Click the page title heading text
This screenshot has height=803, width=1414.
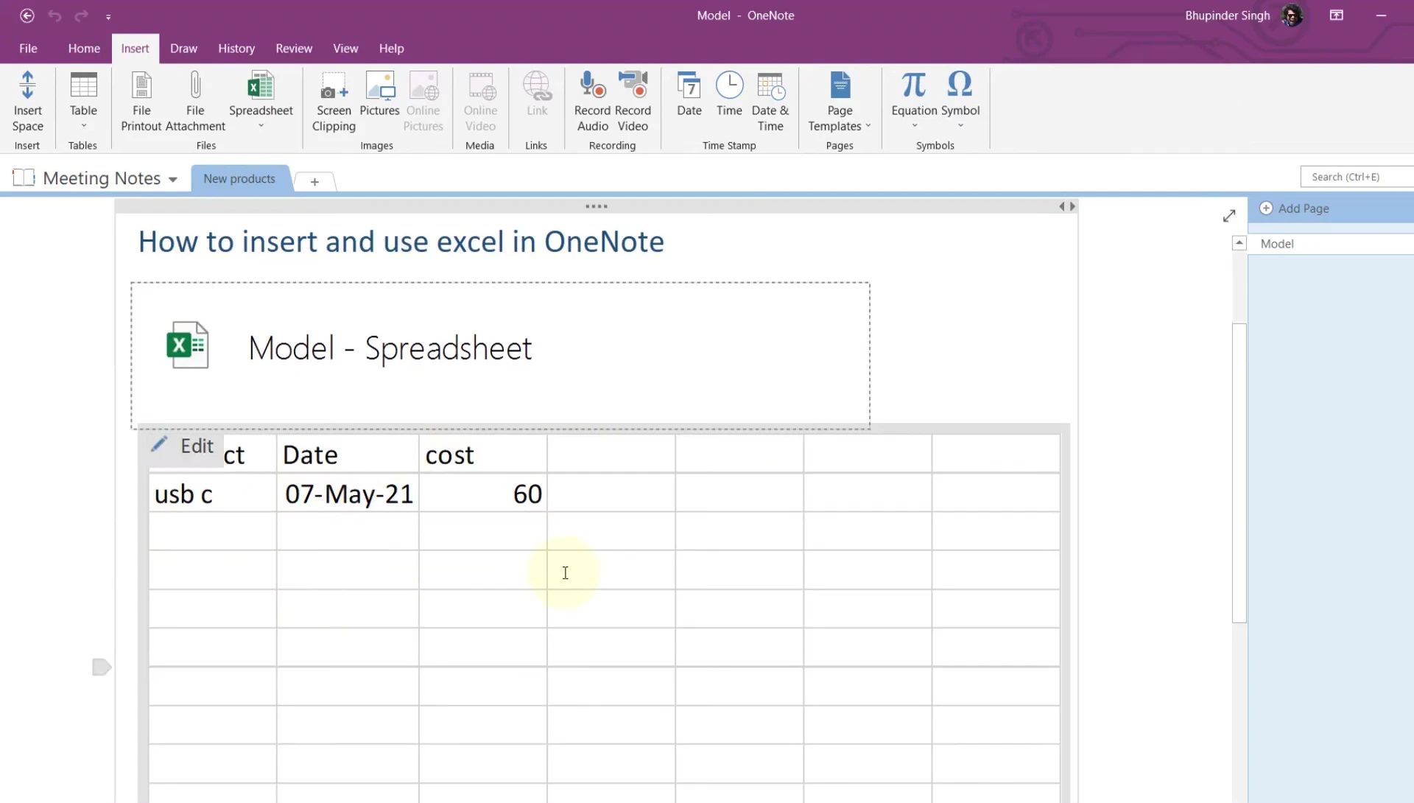click(401, 242)
